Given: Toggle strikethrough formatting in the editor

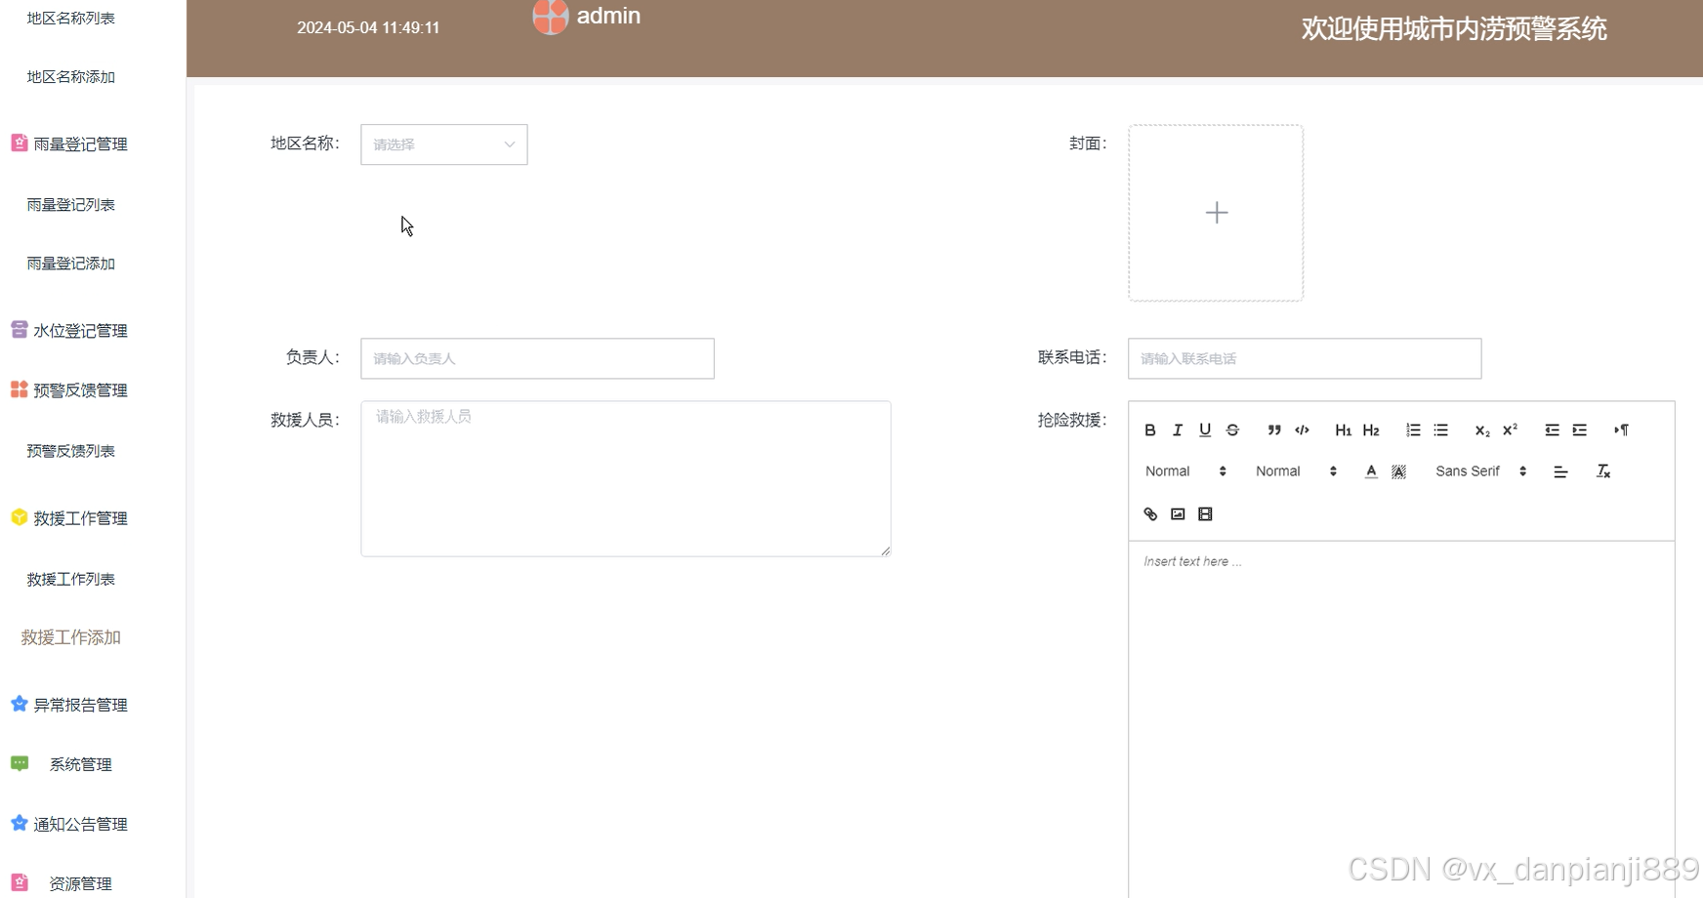Looking at the screenshot, I should (x=1232, y=430).
